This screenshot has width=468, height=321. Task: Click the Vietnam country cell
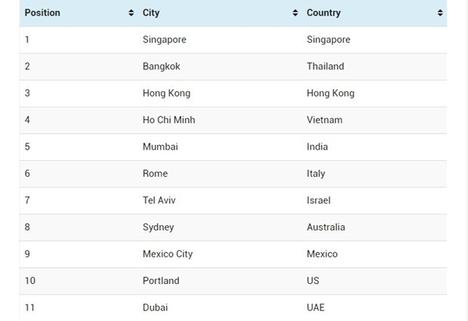point(325,120)
